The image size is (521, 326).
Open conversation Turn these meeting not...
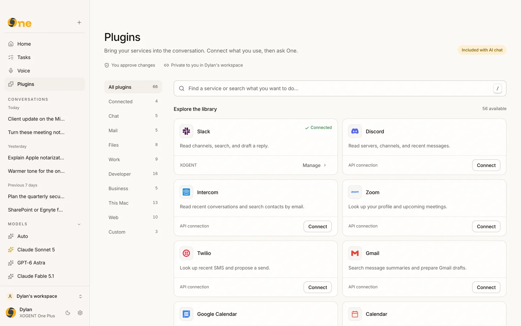pyautogui.click(x=36, y=132)
